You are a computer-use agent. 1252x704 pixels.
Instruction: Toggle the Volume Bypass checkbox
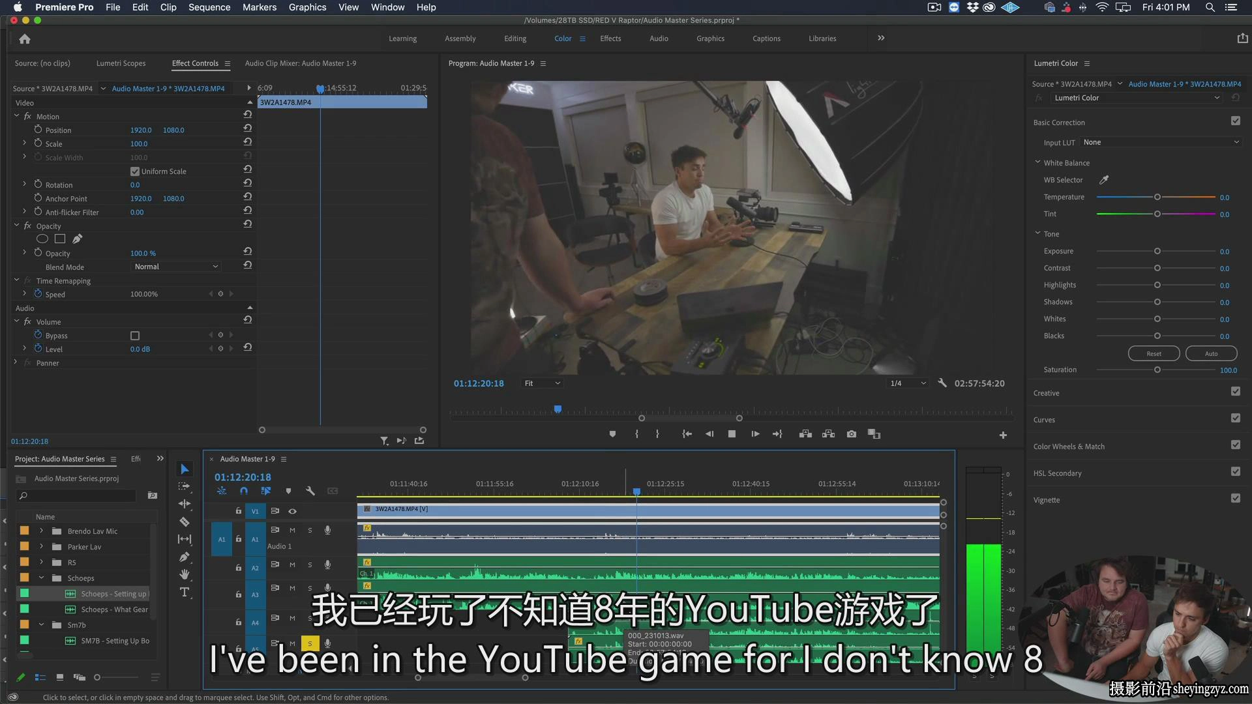pos(135,336)
